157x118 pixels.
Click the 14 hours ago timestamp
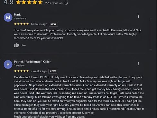[39, 24]
